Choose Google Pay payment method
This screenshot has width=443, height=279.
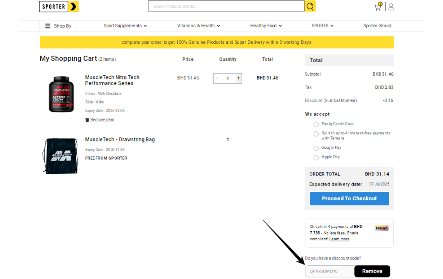click(316, 148)
